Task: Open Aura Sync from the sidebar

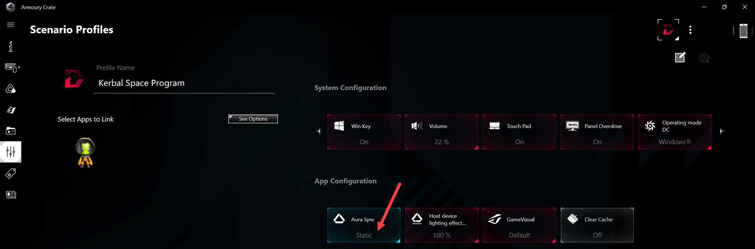Action: (x=11, y=89)
